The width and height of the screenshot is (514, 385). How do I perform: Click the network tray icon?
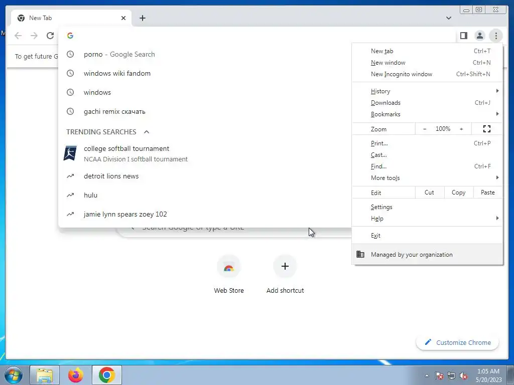[451, 375]
